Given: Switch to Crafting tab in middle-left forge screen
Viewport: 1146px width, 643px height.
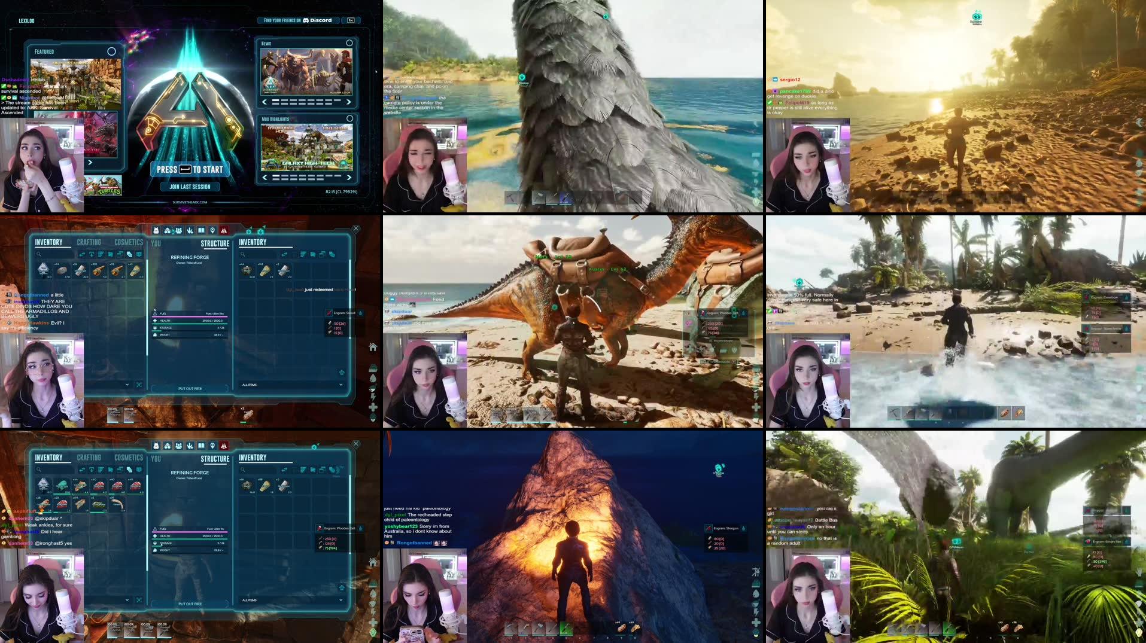Looking at the screenshot, I should [x=89, y=242].
